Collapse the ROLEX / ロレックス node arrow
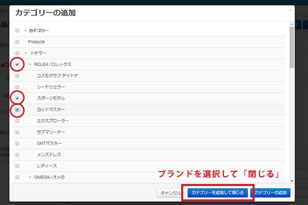This screenshot has width=308, height=205. 30,65
